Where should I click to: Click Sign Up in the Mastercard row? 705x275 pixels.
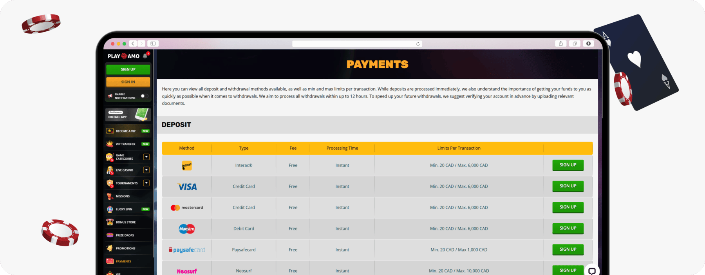click(568, 207)
